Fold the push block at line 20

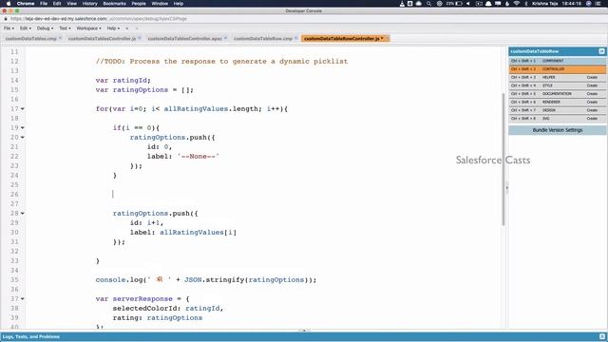(x=23, y=137)
